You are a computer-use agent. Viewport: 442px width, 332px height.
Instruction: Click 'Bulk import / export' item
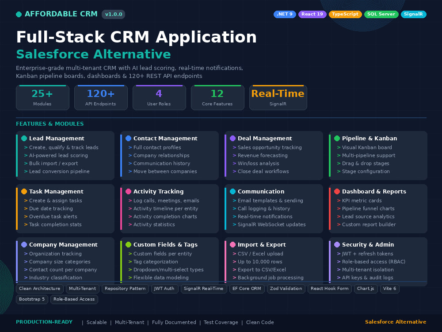(53, 163)
